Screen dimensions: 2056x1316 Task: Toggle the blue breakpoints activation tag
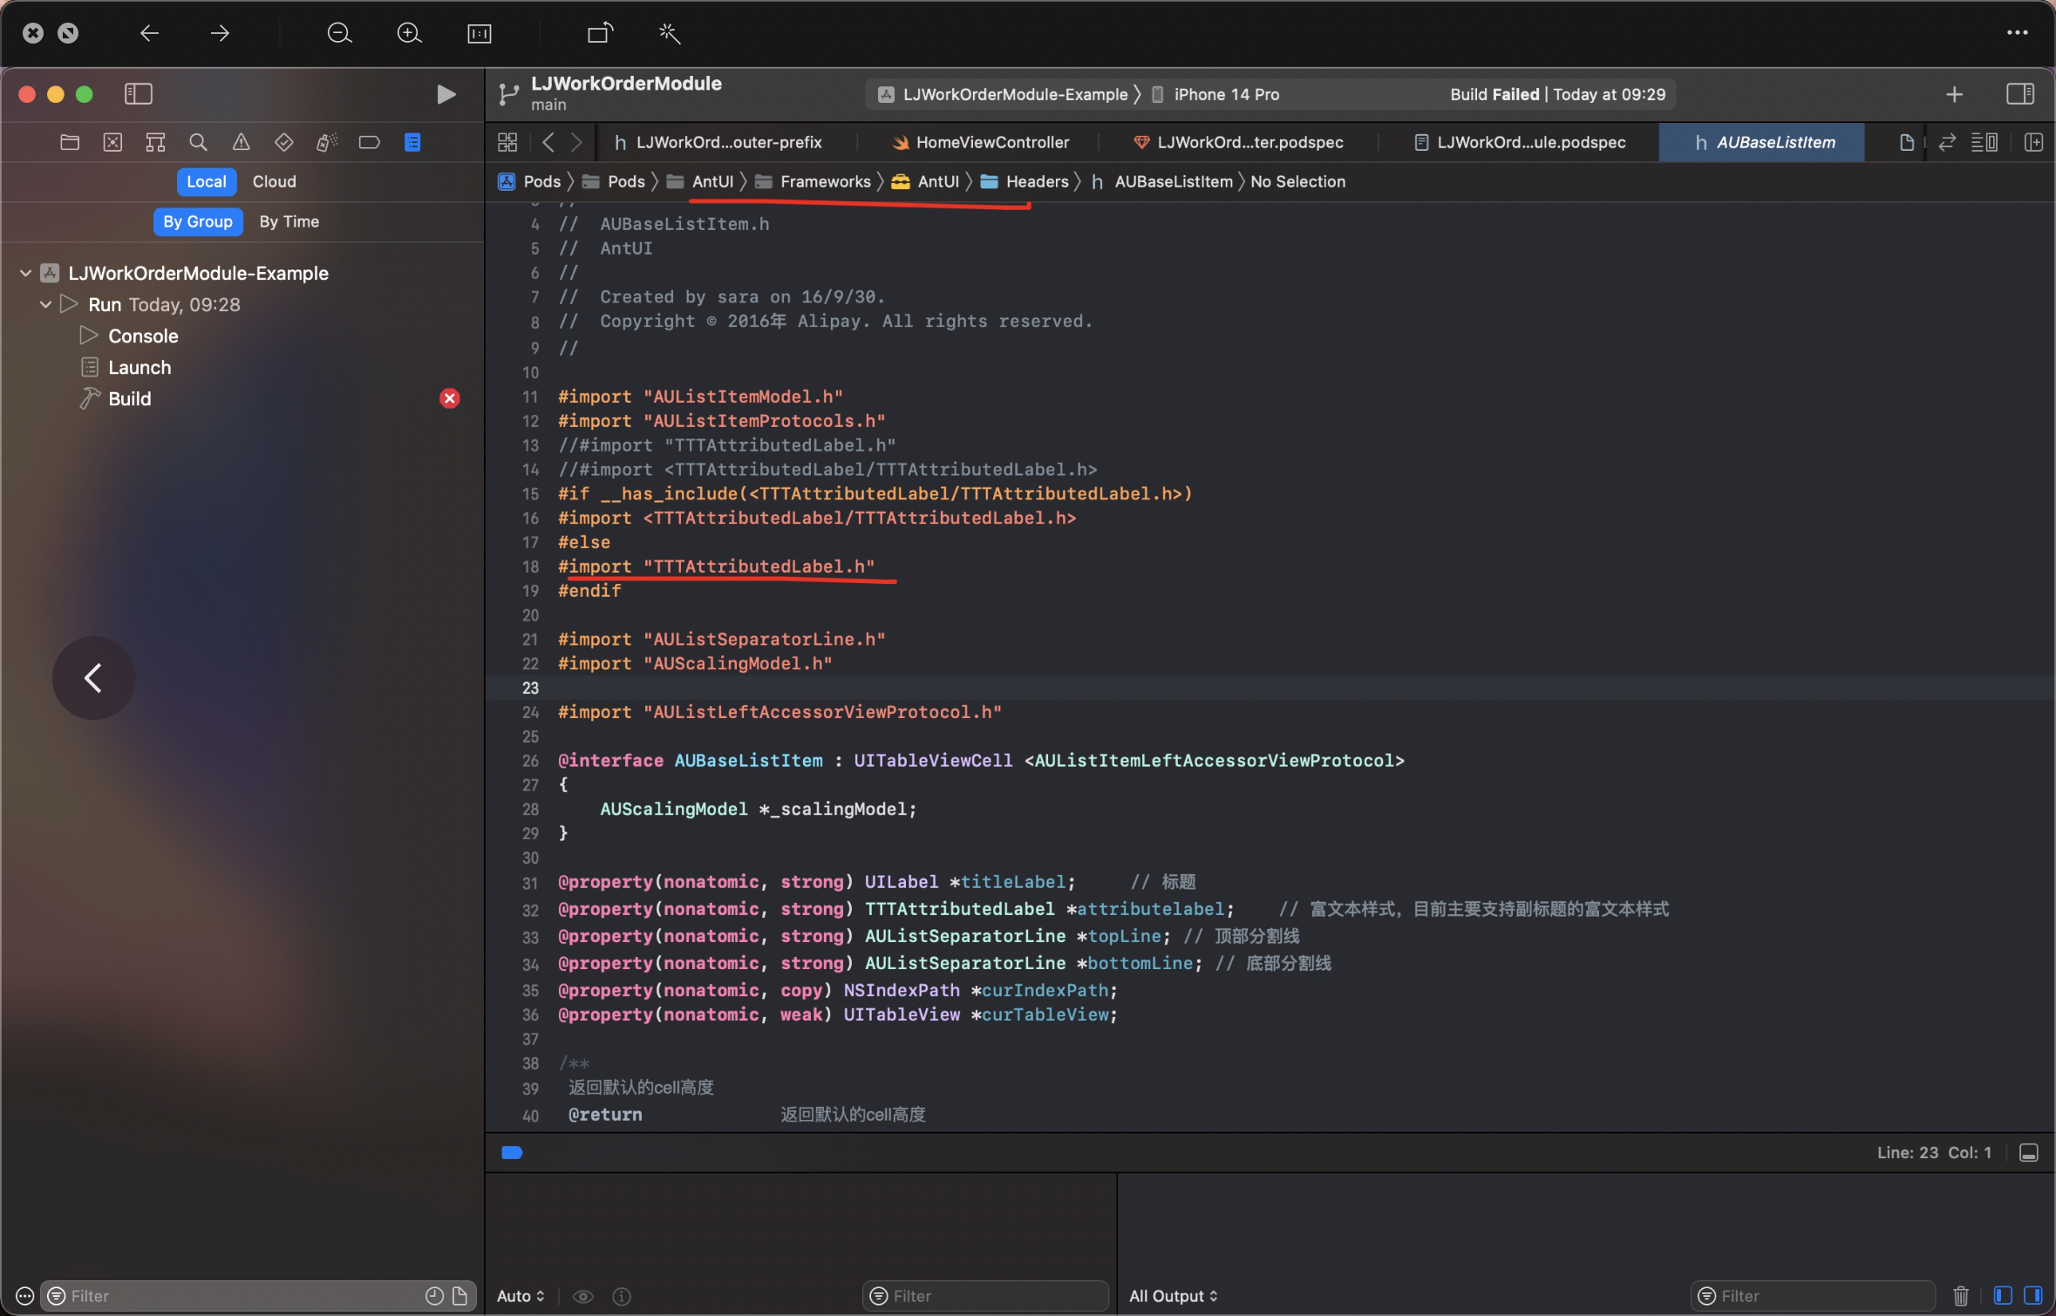click(512, 1153)
